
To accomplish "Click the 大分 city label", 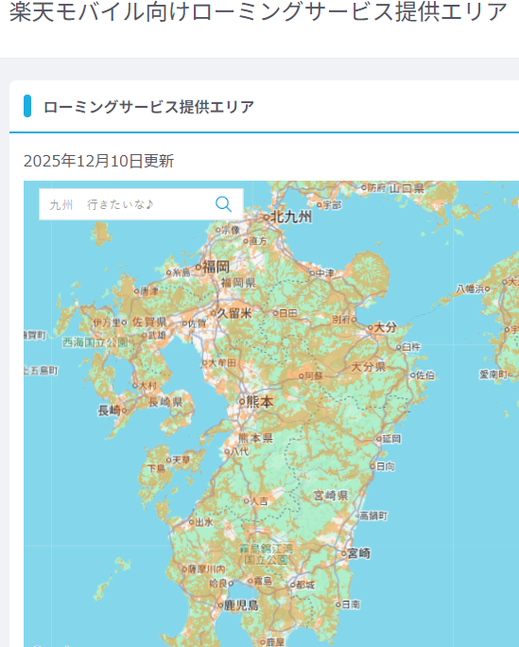I will (385, 327).
